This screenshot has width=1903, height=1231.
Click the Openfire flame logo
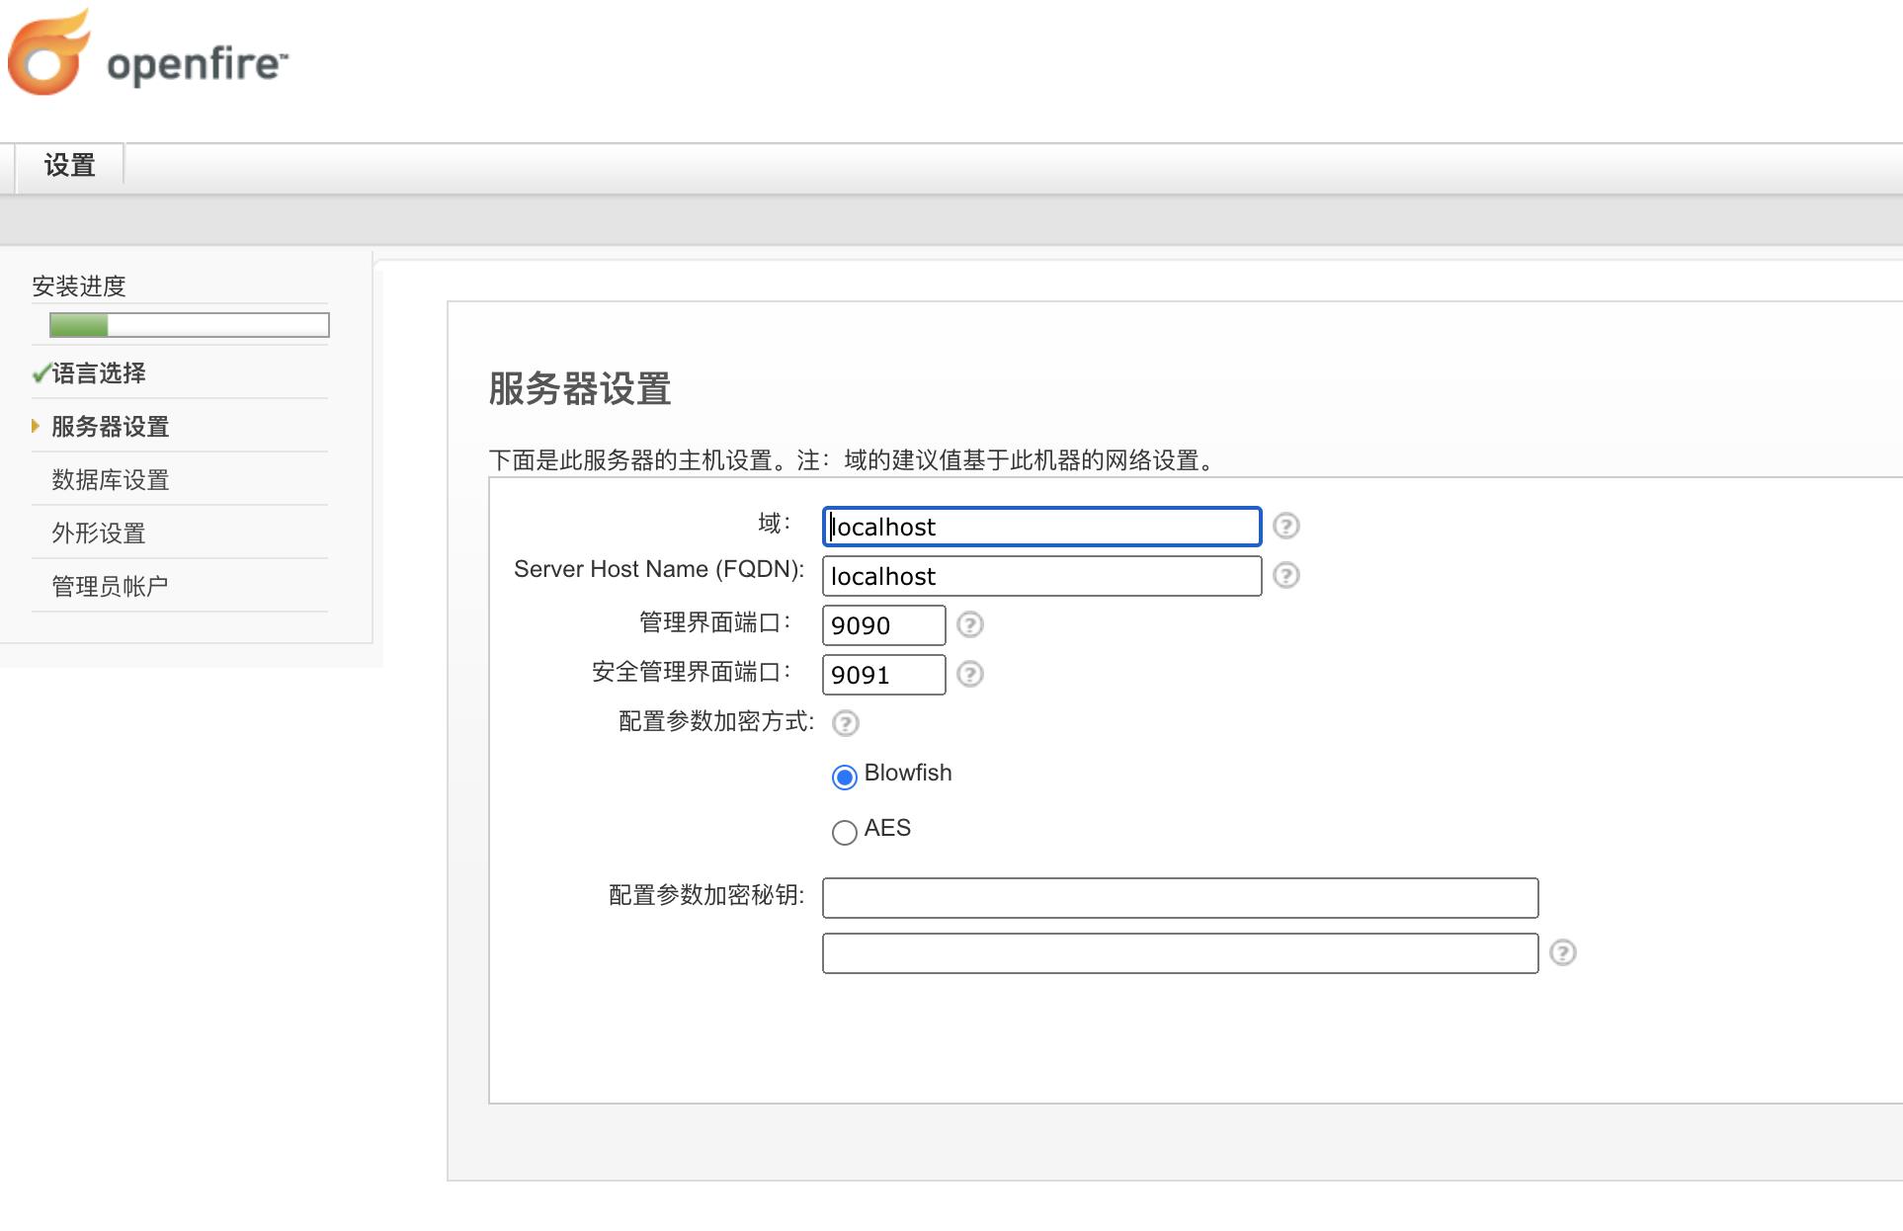tap(47, 52)
